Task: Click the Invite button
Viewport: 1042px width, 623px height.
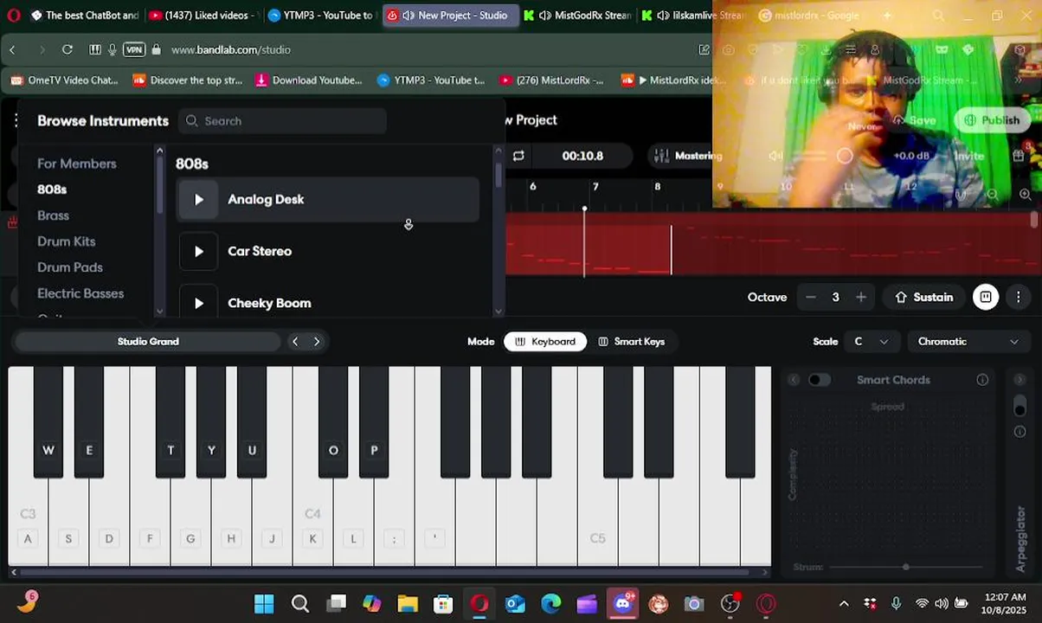Action: 968,156
